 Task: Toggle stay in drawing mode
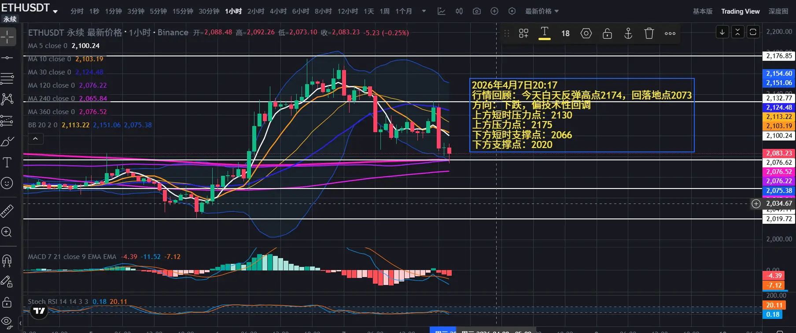tap(7, 281)
